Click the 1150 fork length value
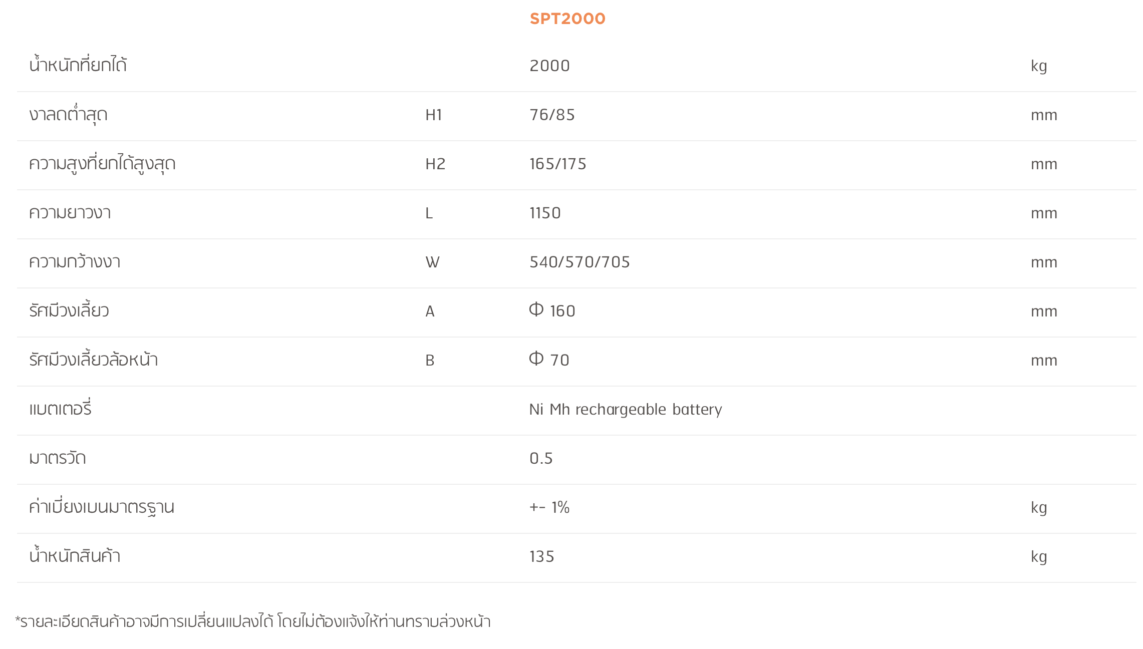This screenshot has height=649, width=1143. click(545, 213)
